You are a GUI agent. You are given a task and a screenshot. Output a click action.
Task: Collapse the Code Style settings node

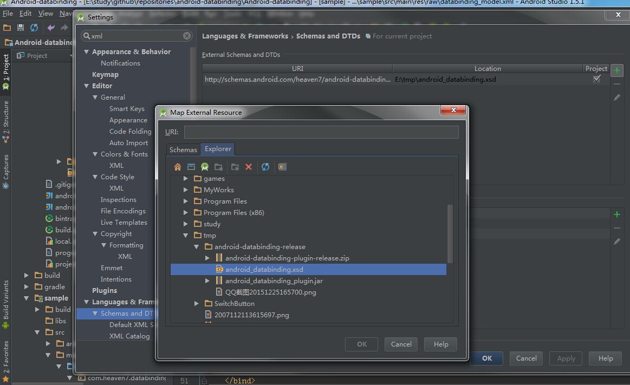[x=95, y=177]
